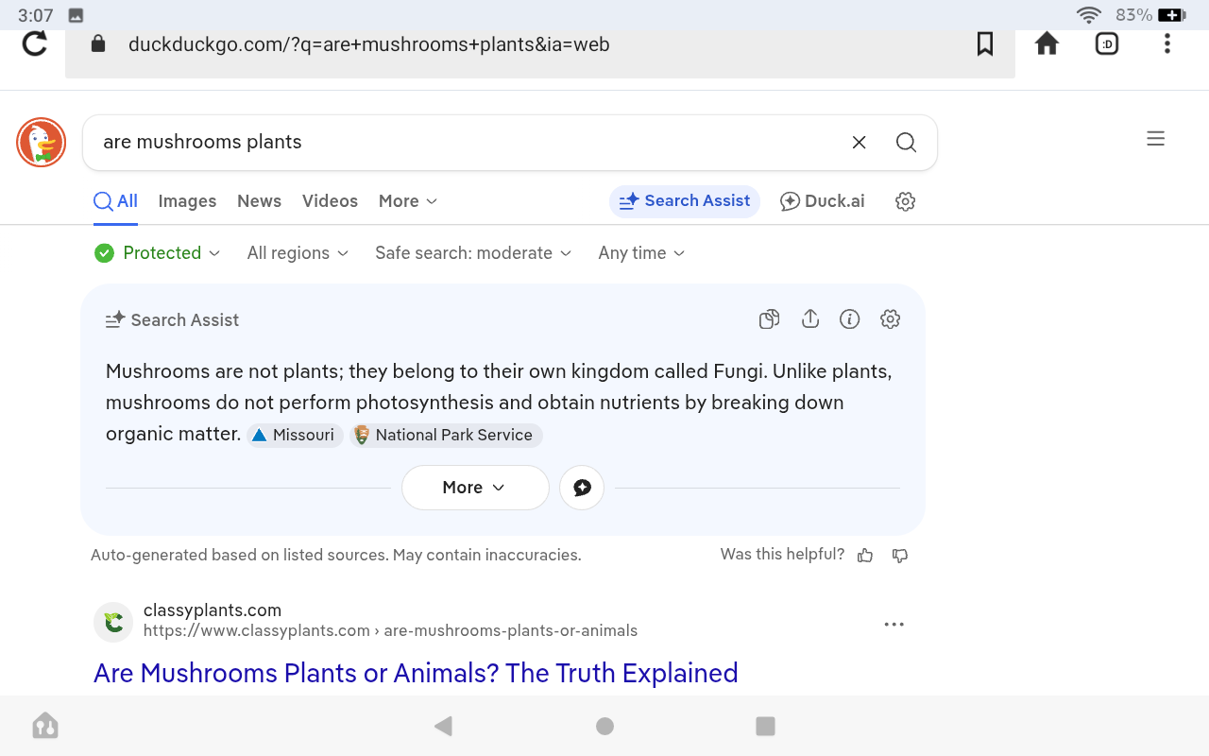The width and height of the screenshot is (1209, 756).
Task: Clear the search query with the X
Action: click(x=859, y=143)
